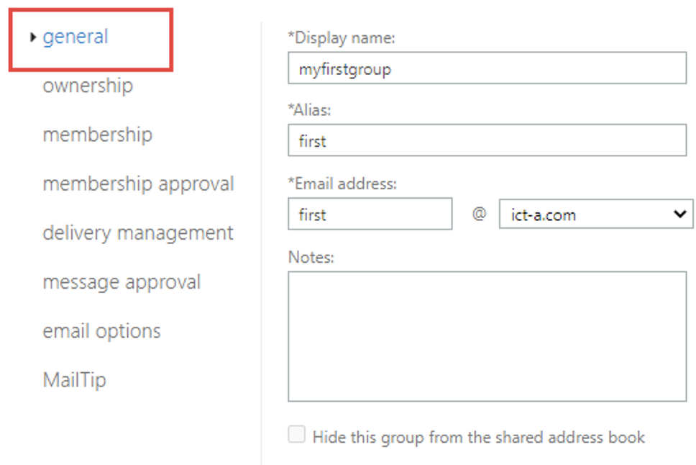The height and width of the screenshot is (465, 696).
Task: Click inside the Notes text area
Action: (x=487, y=336)
